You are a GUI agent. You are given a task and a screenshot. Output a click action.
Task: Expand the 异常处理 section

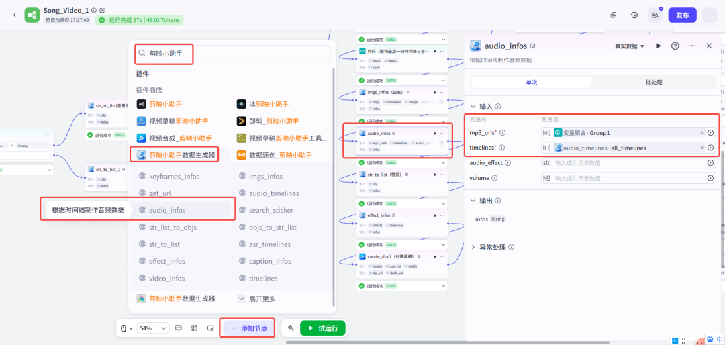click(x=473, y=248)
